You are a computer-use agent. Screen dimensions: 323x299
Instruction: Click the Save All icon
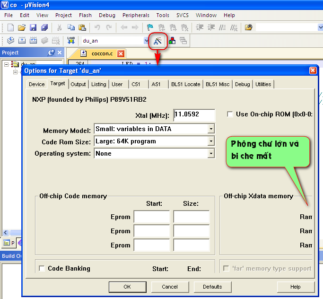(44, 27)
